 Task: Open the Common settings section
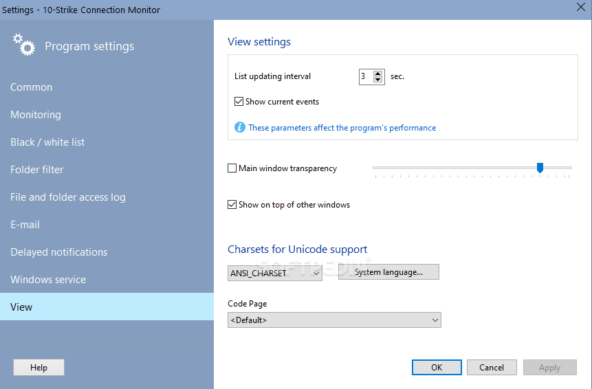coord(107,87)
